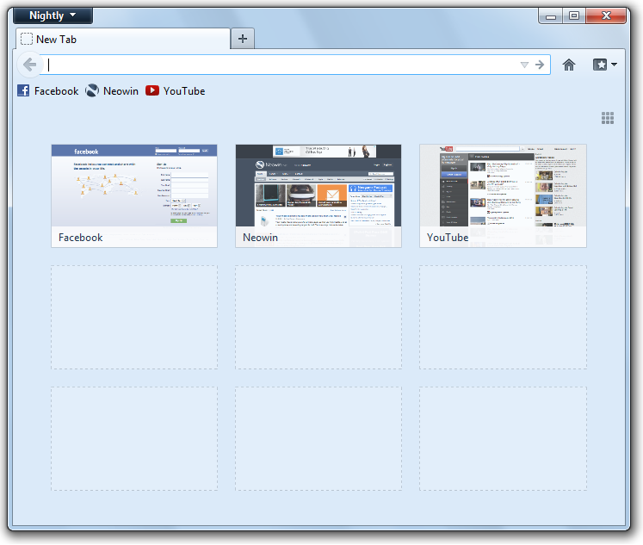
Task: Open the Facebook thumbnail tile
Action: click(x=134, y=196)
